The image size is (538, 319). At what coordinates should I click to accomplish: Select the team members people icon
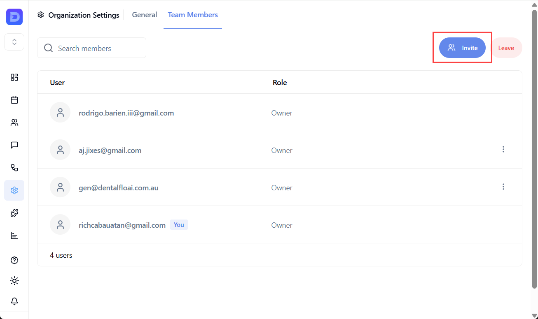pyautogui.click(x=14, y=123)
